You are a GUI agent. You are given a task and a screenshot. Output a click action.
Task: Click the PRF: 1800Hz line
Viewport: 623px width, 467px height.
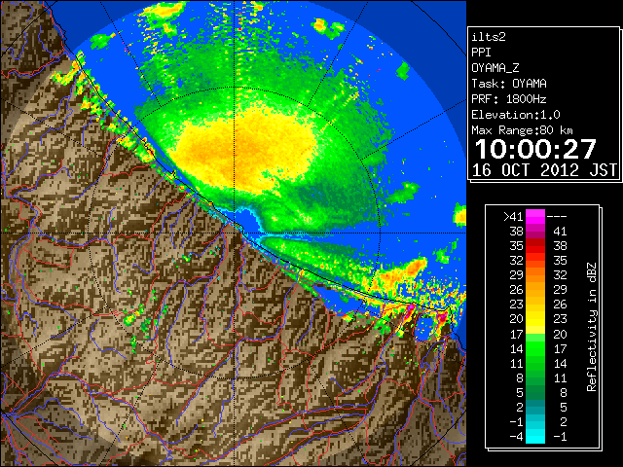click(x=509, y=99)
